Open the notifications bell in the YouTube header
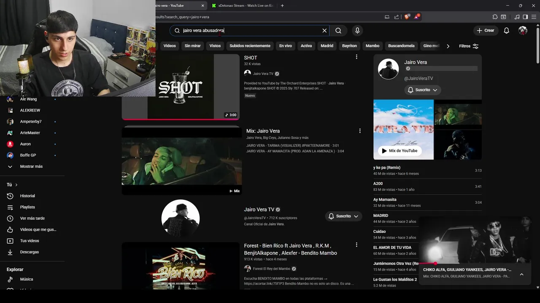Viewport: 540px width, 303px height. tap(507, 31)
